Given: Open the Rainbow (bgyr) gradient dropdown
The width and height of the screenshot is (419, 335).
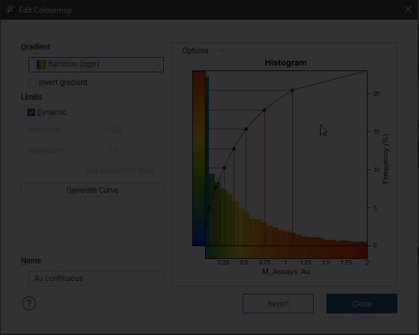Looking at the screenshot, I should (x=95, y=65).
